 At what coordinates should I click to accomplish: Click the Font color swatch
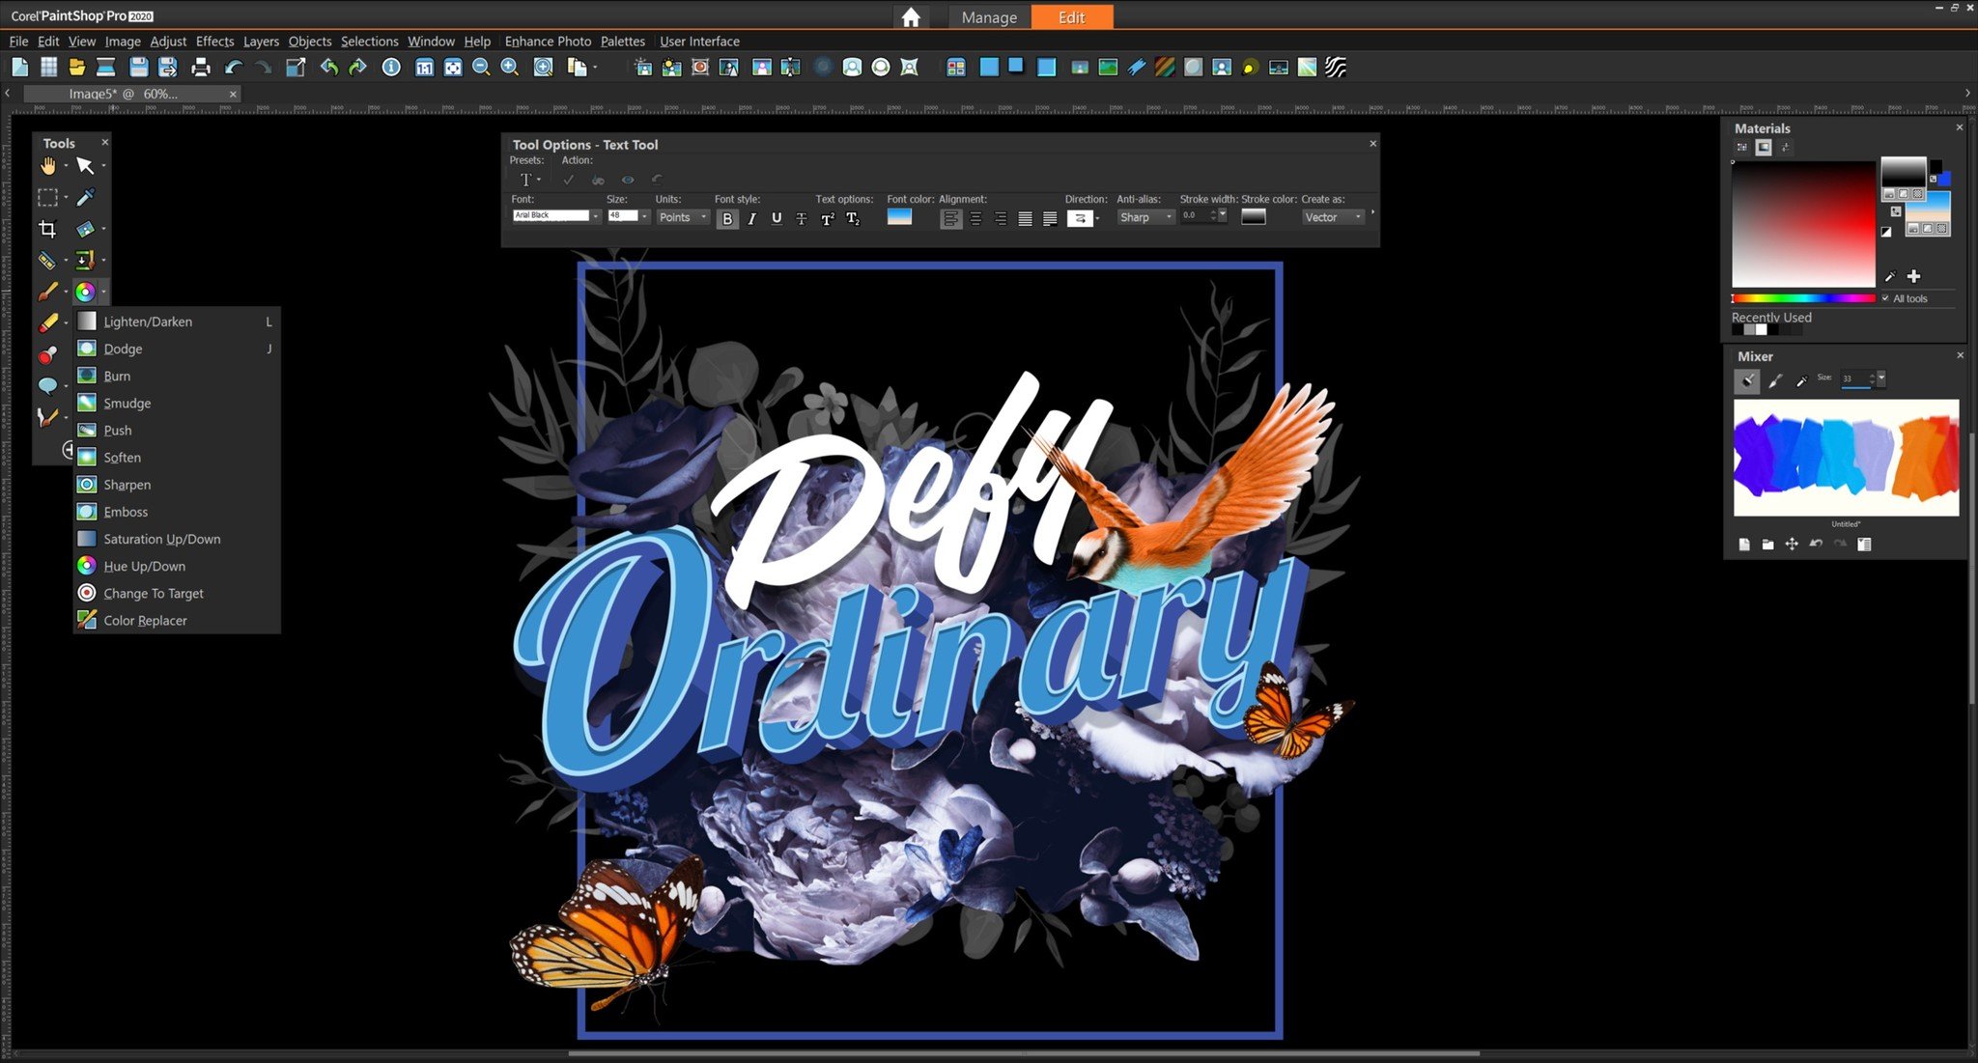click(899, 217)
